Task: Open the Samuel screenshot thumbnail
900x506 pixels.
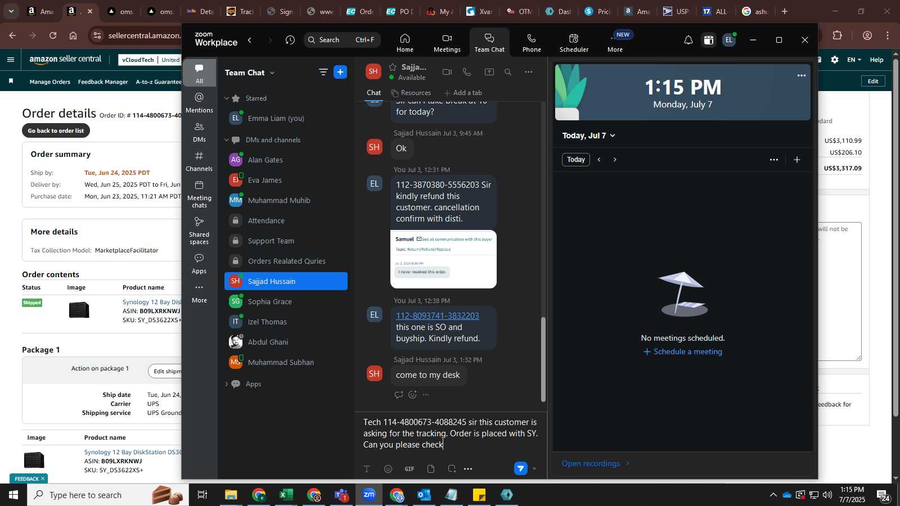Action: pos(443,259)
